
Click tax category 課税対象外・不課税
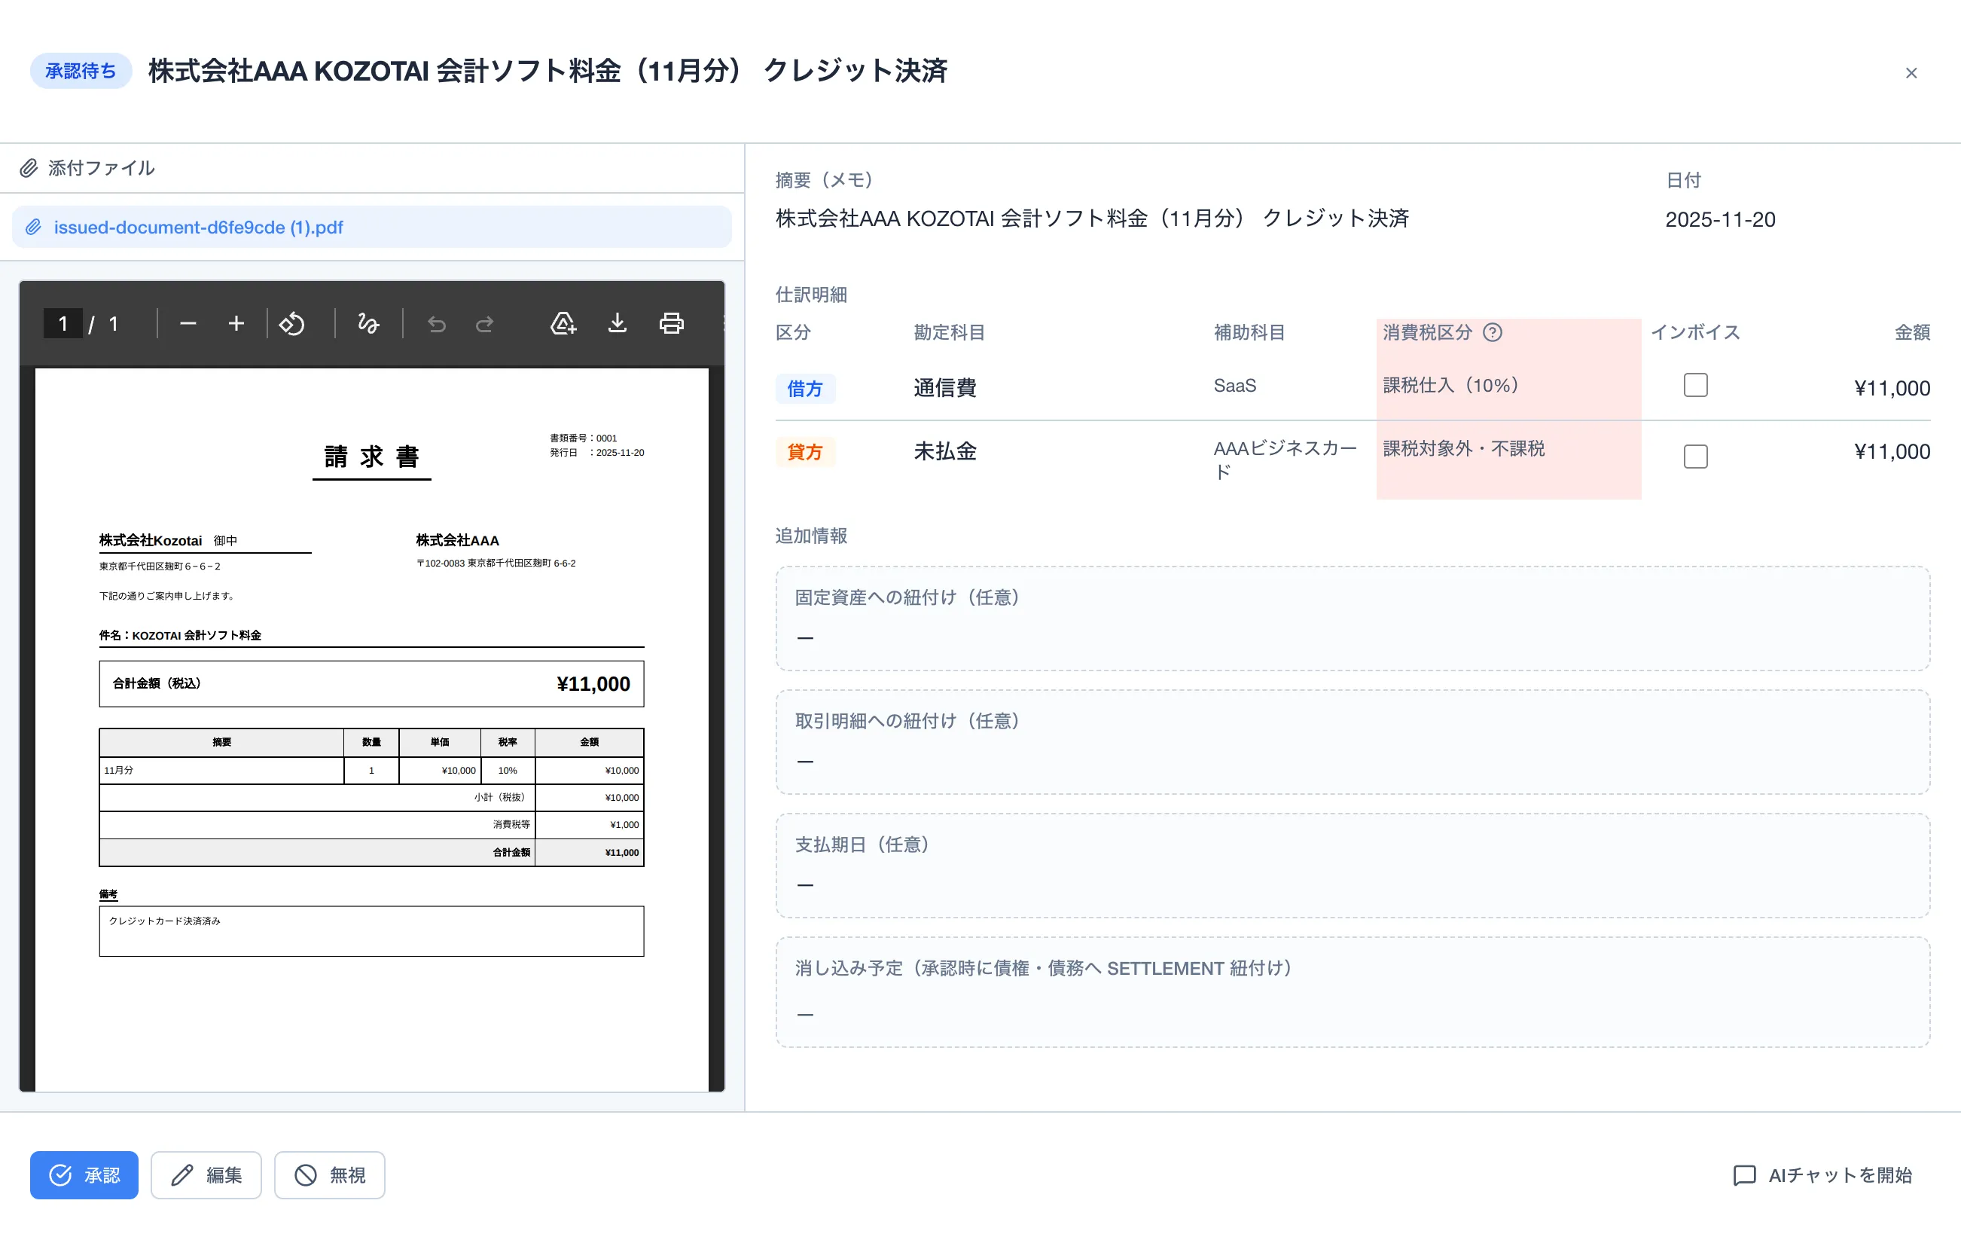point(1463,449)
